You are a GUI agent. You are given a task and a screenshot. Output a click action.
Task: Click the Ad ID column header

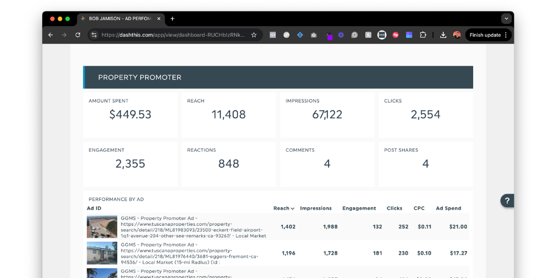coord(94,208)
